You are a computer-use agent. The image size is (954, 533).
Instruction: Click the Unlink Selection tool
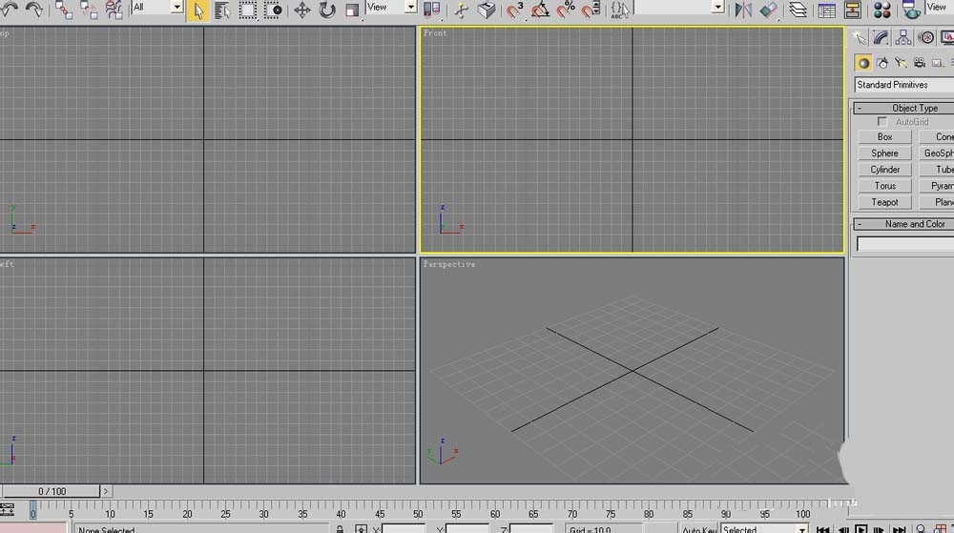(89, 10)
